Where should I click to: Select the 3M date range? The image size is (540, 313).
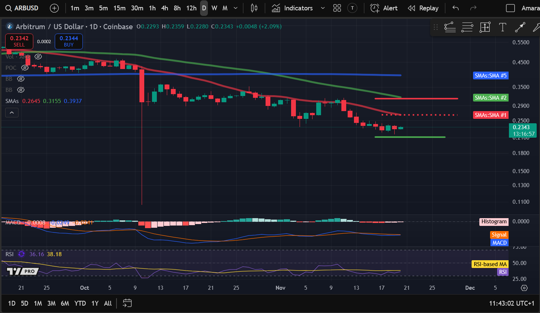[51, 303]
